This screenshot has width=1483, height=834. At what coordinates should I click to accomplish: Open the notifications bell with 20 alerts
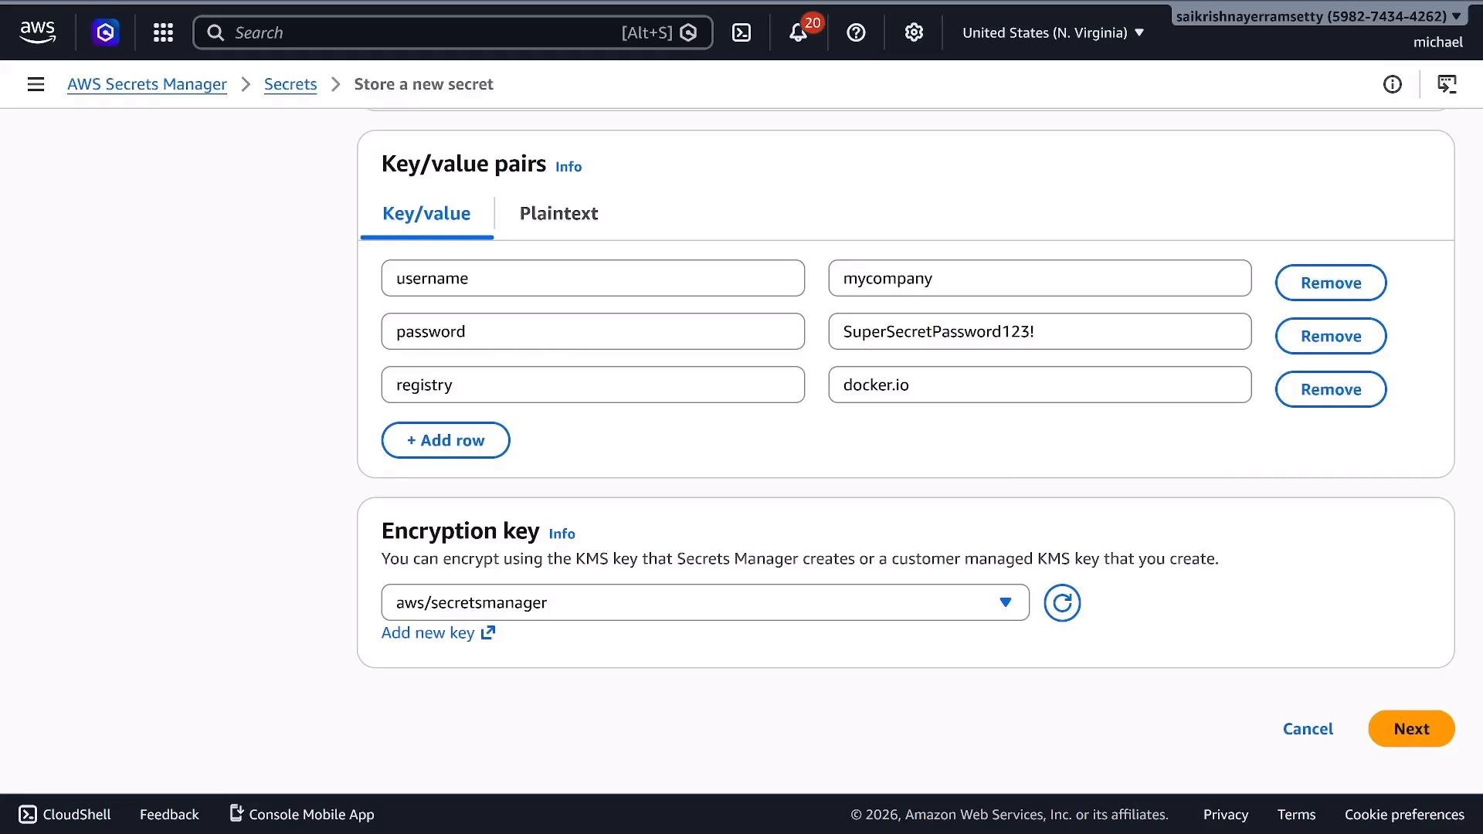pos(799,32)
